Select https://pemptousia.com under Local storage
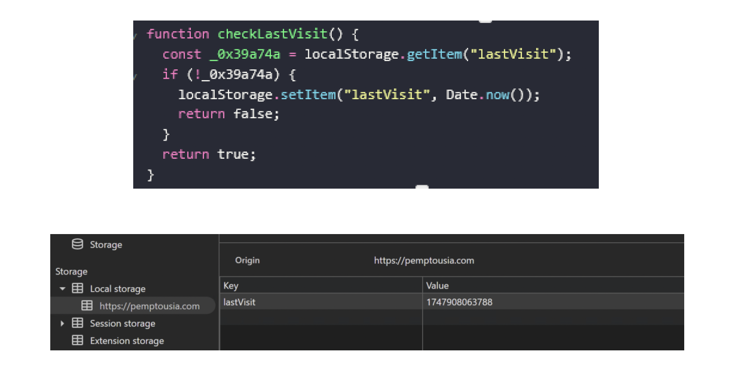Screen dimensions: 734x388 149,306
